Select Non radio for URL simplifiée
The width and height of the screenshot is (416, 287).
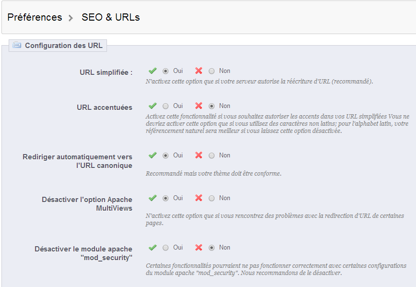[x=212, y=71]
